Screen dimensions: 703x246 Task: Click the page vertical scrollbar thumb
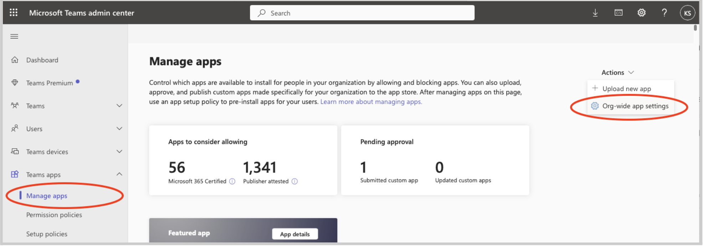(695, 28)
